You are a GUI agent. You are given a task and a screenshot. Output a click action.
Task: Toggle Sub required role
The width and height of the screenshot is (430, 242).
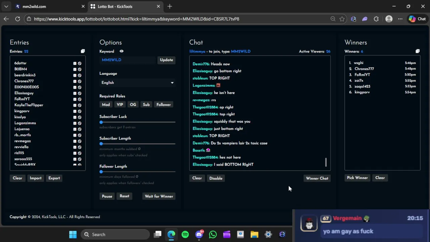point(146,105)
